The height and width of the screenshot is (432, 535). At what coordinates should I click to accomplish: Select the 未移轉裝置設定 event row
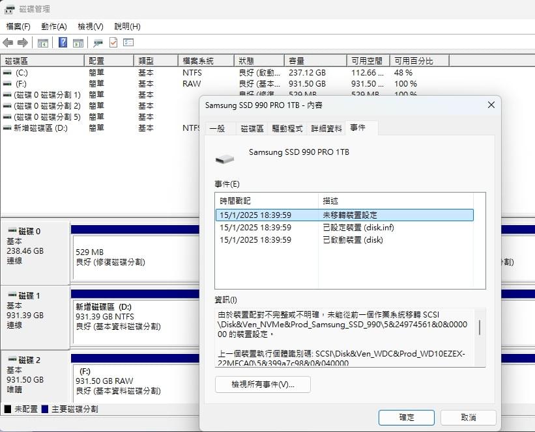(345, 215)
